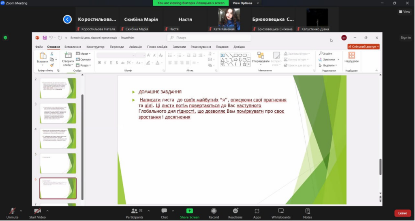Turn on camera with Start Video
Viewport: 415px width, 221px height.
[37, 212]
